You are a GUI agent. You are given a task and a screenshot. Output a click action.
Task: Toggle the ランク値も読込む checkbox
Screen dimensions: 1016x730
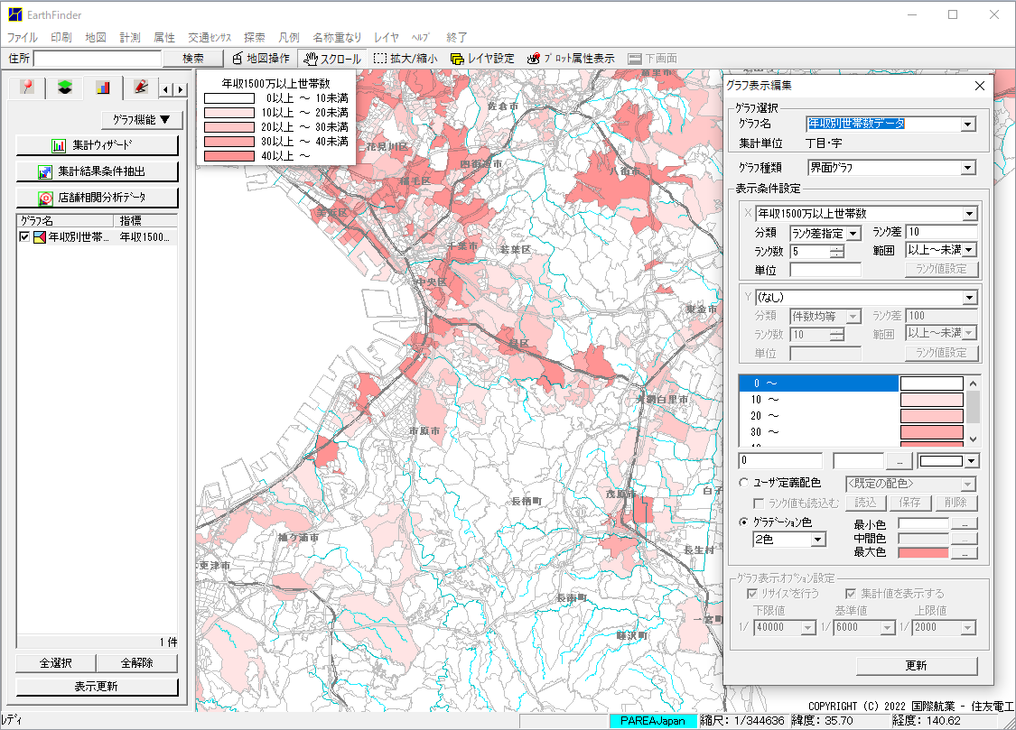click(758, 503)
